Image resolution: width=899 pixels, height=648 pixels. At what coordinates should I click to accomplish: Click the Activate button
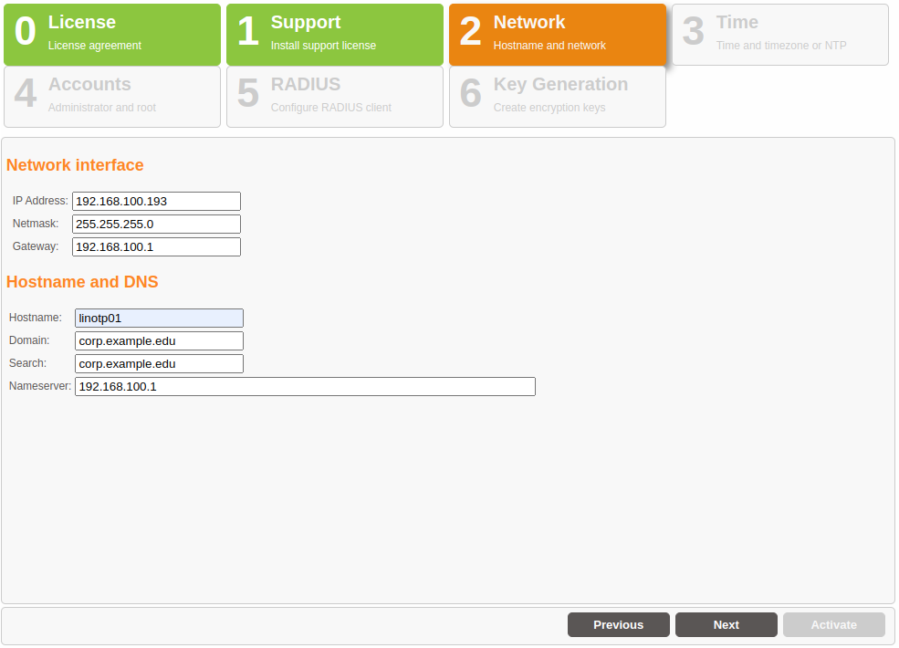[x=833, y=624]
